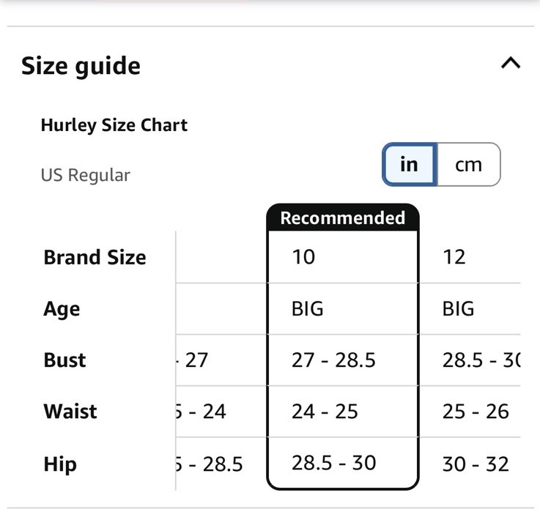Click hip value 30 - 32
540x509 pixels.
(476, 464)
